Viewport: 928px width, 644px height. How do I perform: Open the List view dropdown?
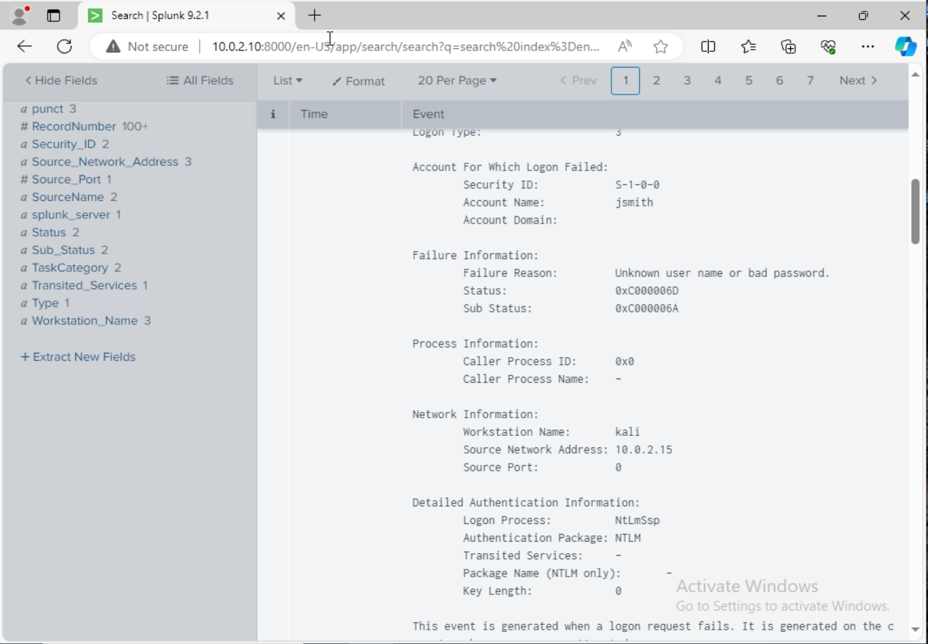286,80
